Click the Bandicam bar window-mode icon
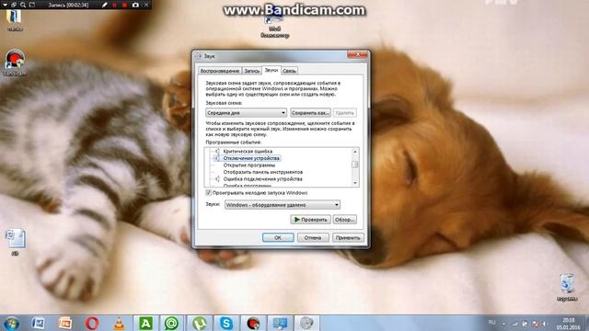 point(14,5)
